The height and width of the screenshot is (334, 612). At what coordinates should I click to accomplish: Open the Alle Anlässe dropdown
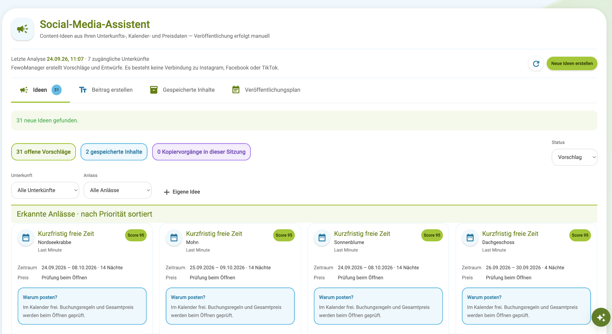(118, 190)
